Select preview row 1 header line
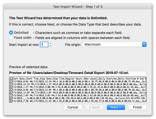Viewport: 156px width, 119px height. point(78,78)
